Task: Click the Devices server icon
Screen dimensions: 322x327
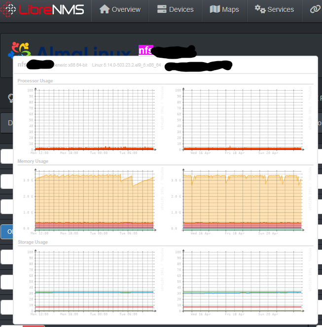Action: click(x=162, y=9)
